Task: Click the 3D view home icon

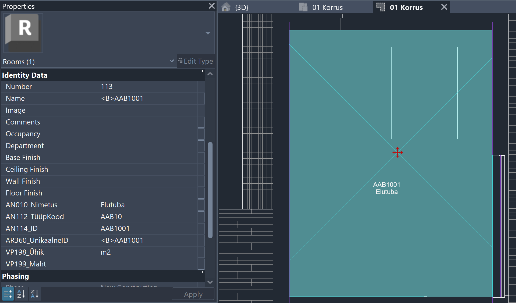Action: coord(226,7)
